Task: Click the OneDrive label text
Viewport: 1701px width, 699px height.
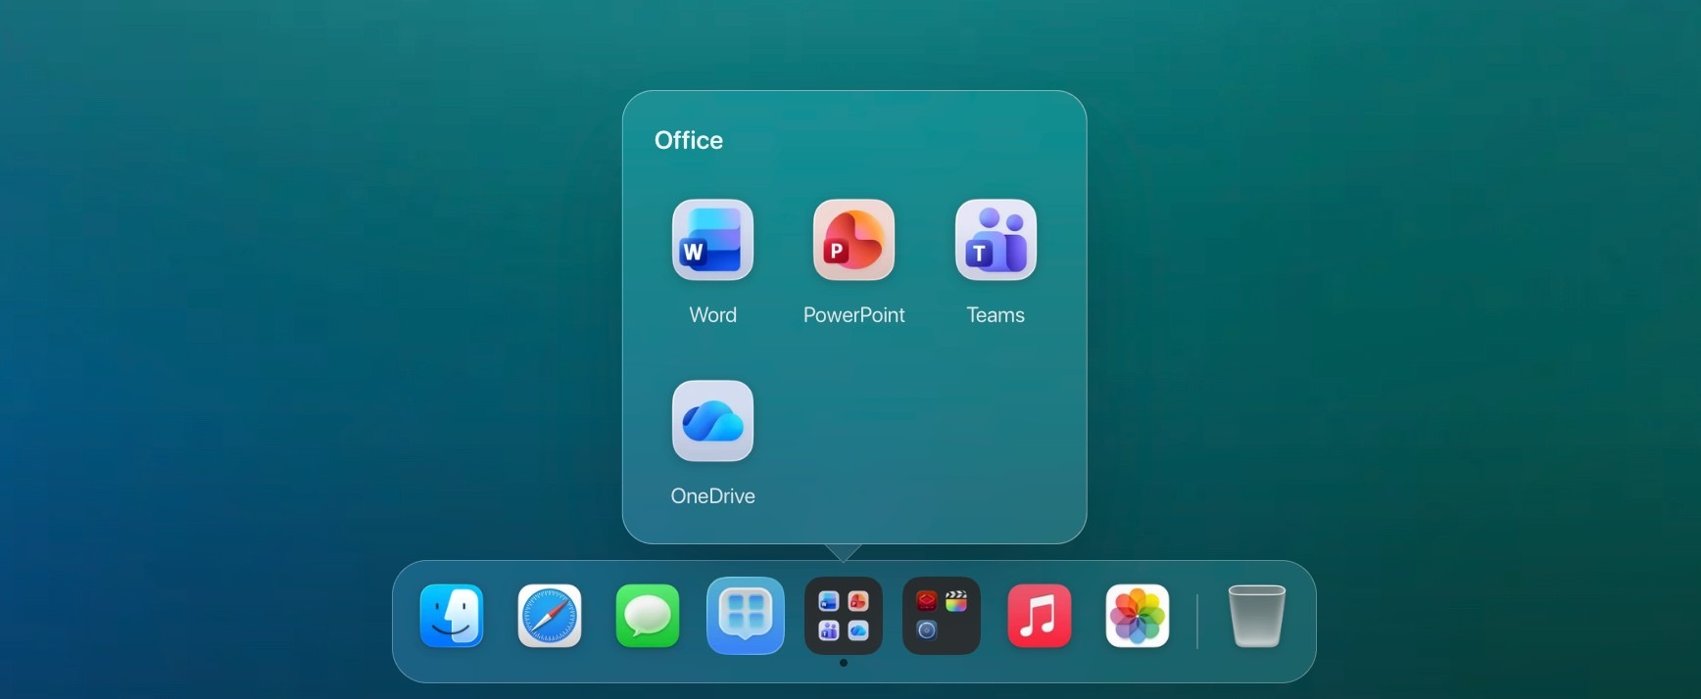Action: click(712, 496)
